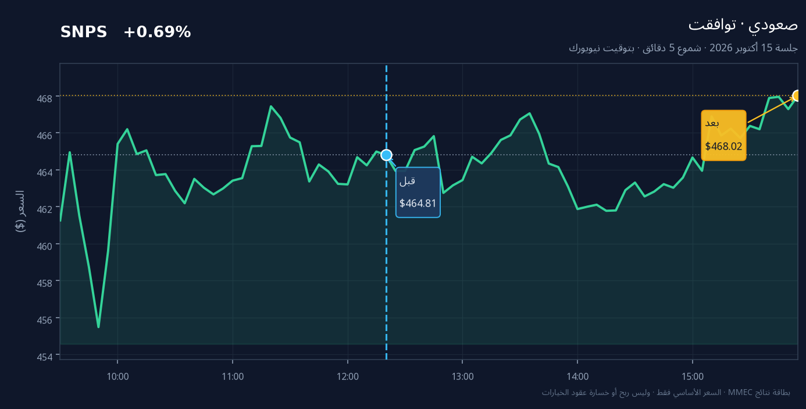Image resolution: width=806 pixels, height=409 pixels.
Task: Click the 13:00 time axis label
Action: point(462,376)
